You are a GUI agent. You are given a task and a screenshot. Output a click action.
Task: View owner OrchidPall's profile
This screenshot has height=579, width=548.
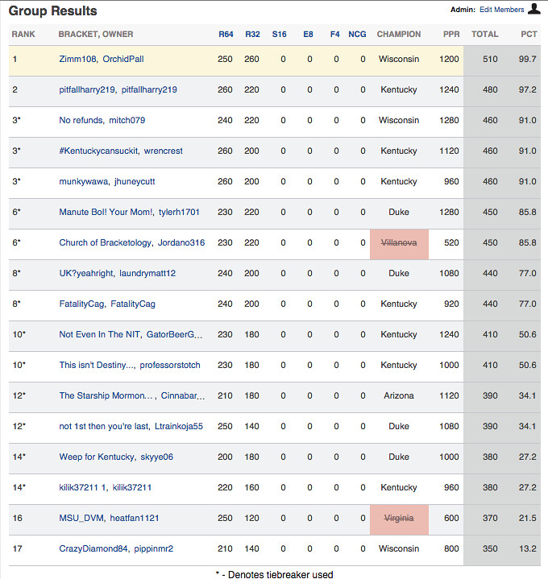pos(123,59)
